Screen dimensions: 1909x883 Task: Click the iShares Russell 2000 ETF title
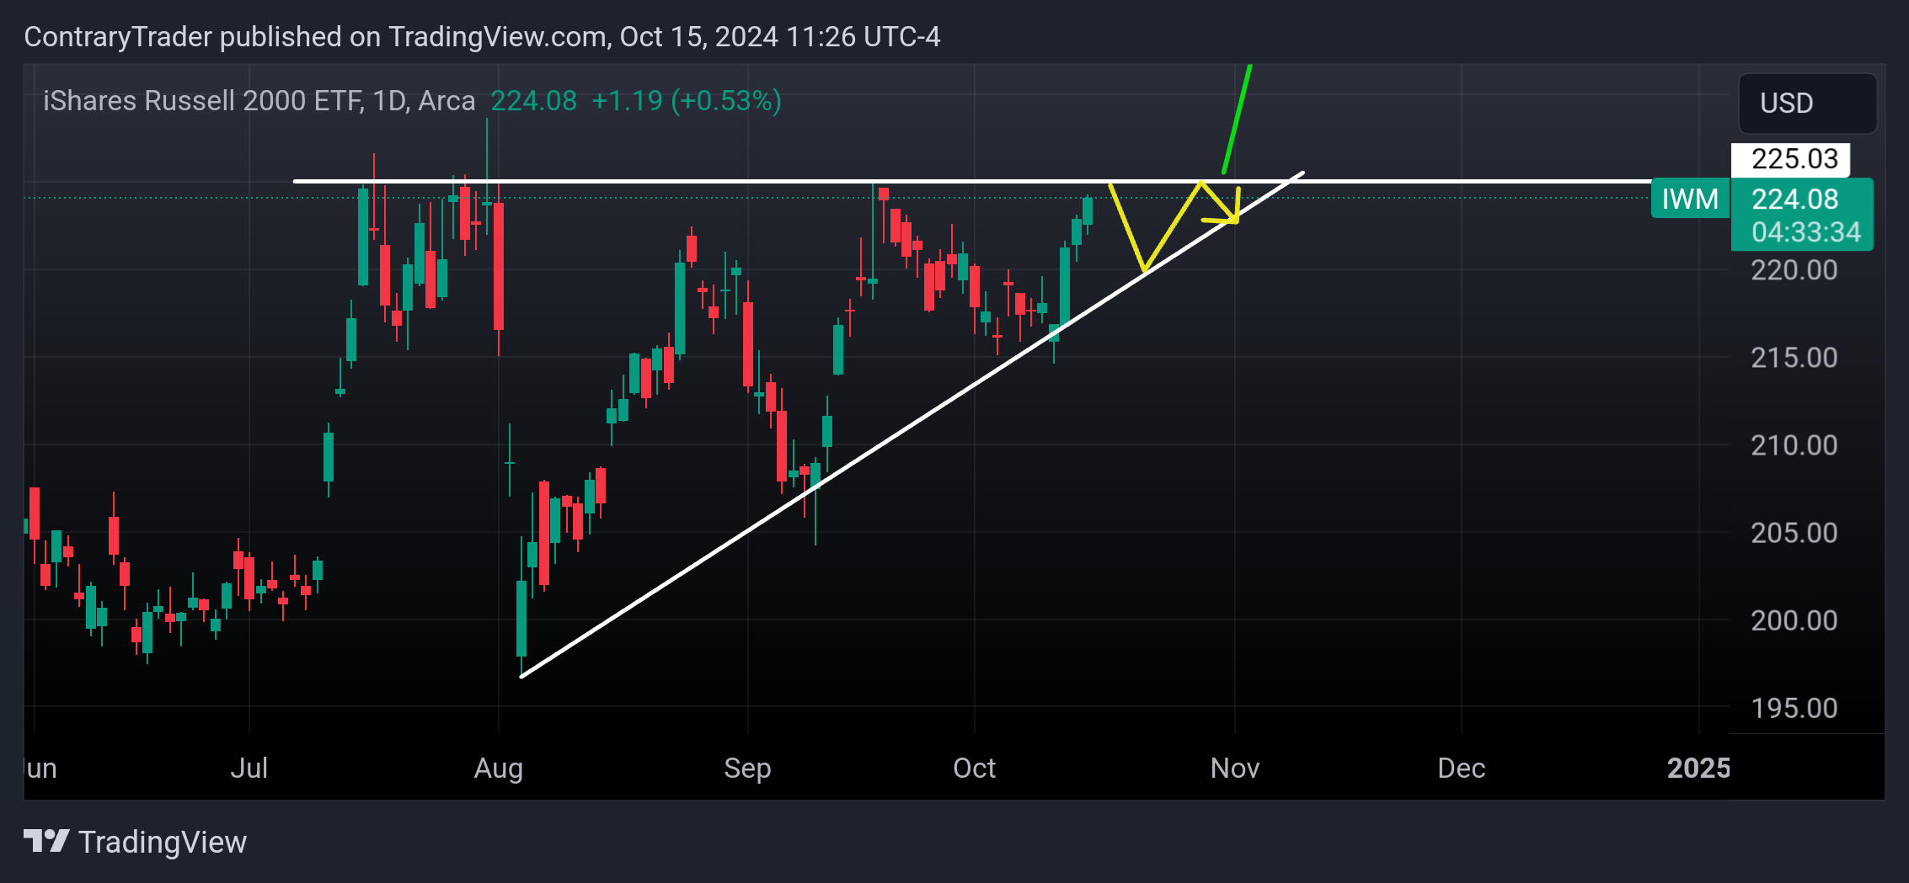[x=259, y=101]
